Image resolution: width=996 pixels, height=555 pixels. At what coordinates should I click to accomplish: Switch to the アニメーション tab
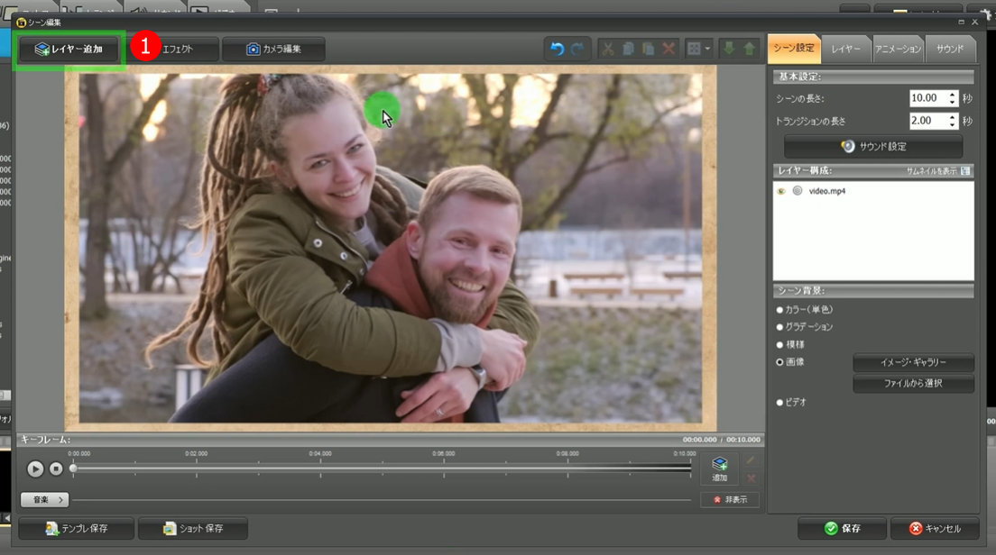coord(898,49)
